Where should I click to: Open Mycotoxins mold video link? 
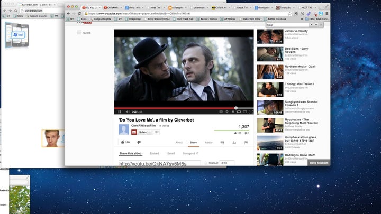(301, 122)
